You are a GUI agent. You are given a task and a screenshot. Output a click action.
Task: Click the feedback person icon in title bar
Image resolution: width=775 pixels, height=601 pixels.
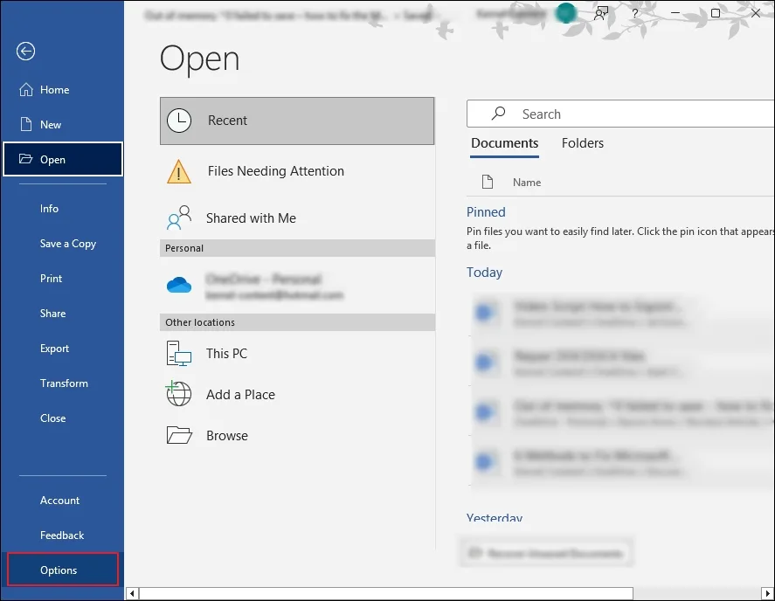click(x=601, y=13)
